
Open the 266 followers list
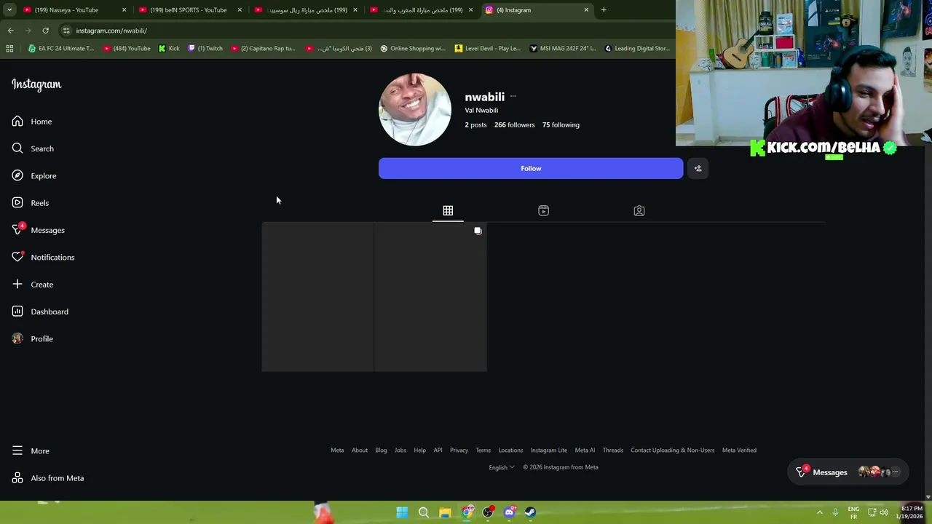click(514, 124)
